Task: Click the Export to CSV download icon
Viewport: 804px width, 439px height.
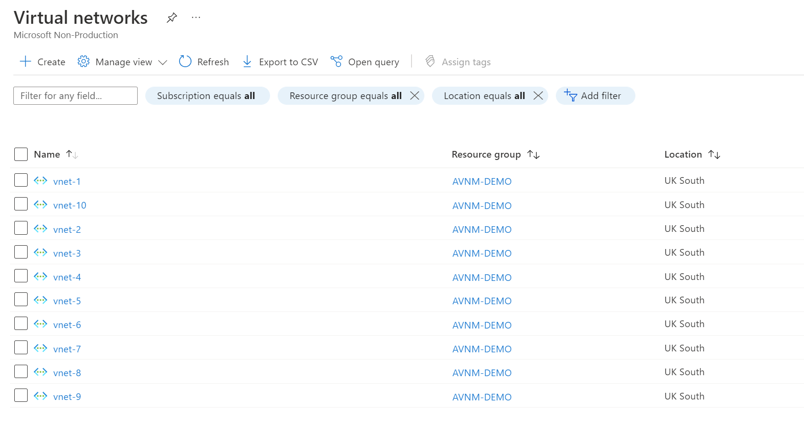Action: 247,62
